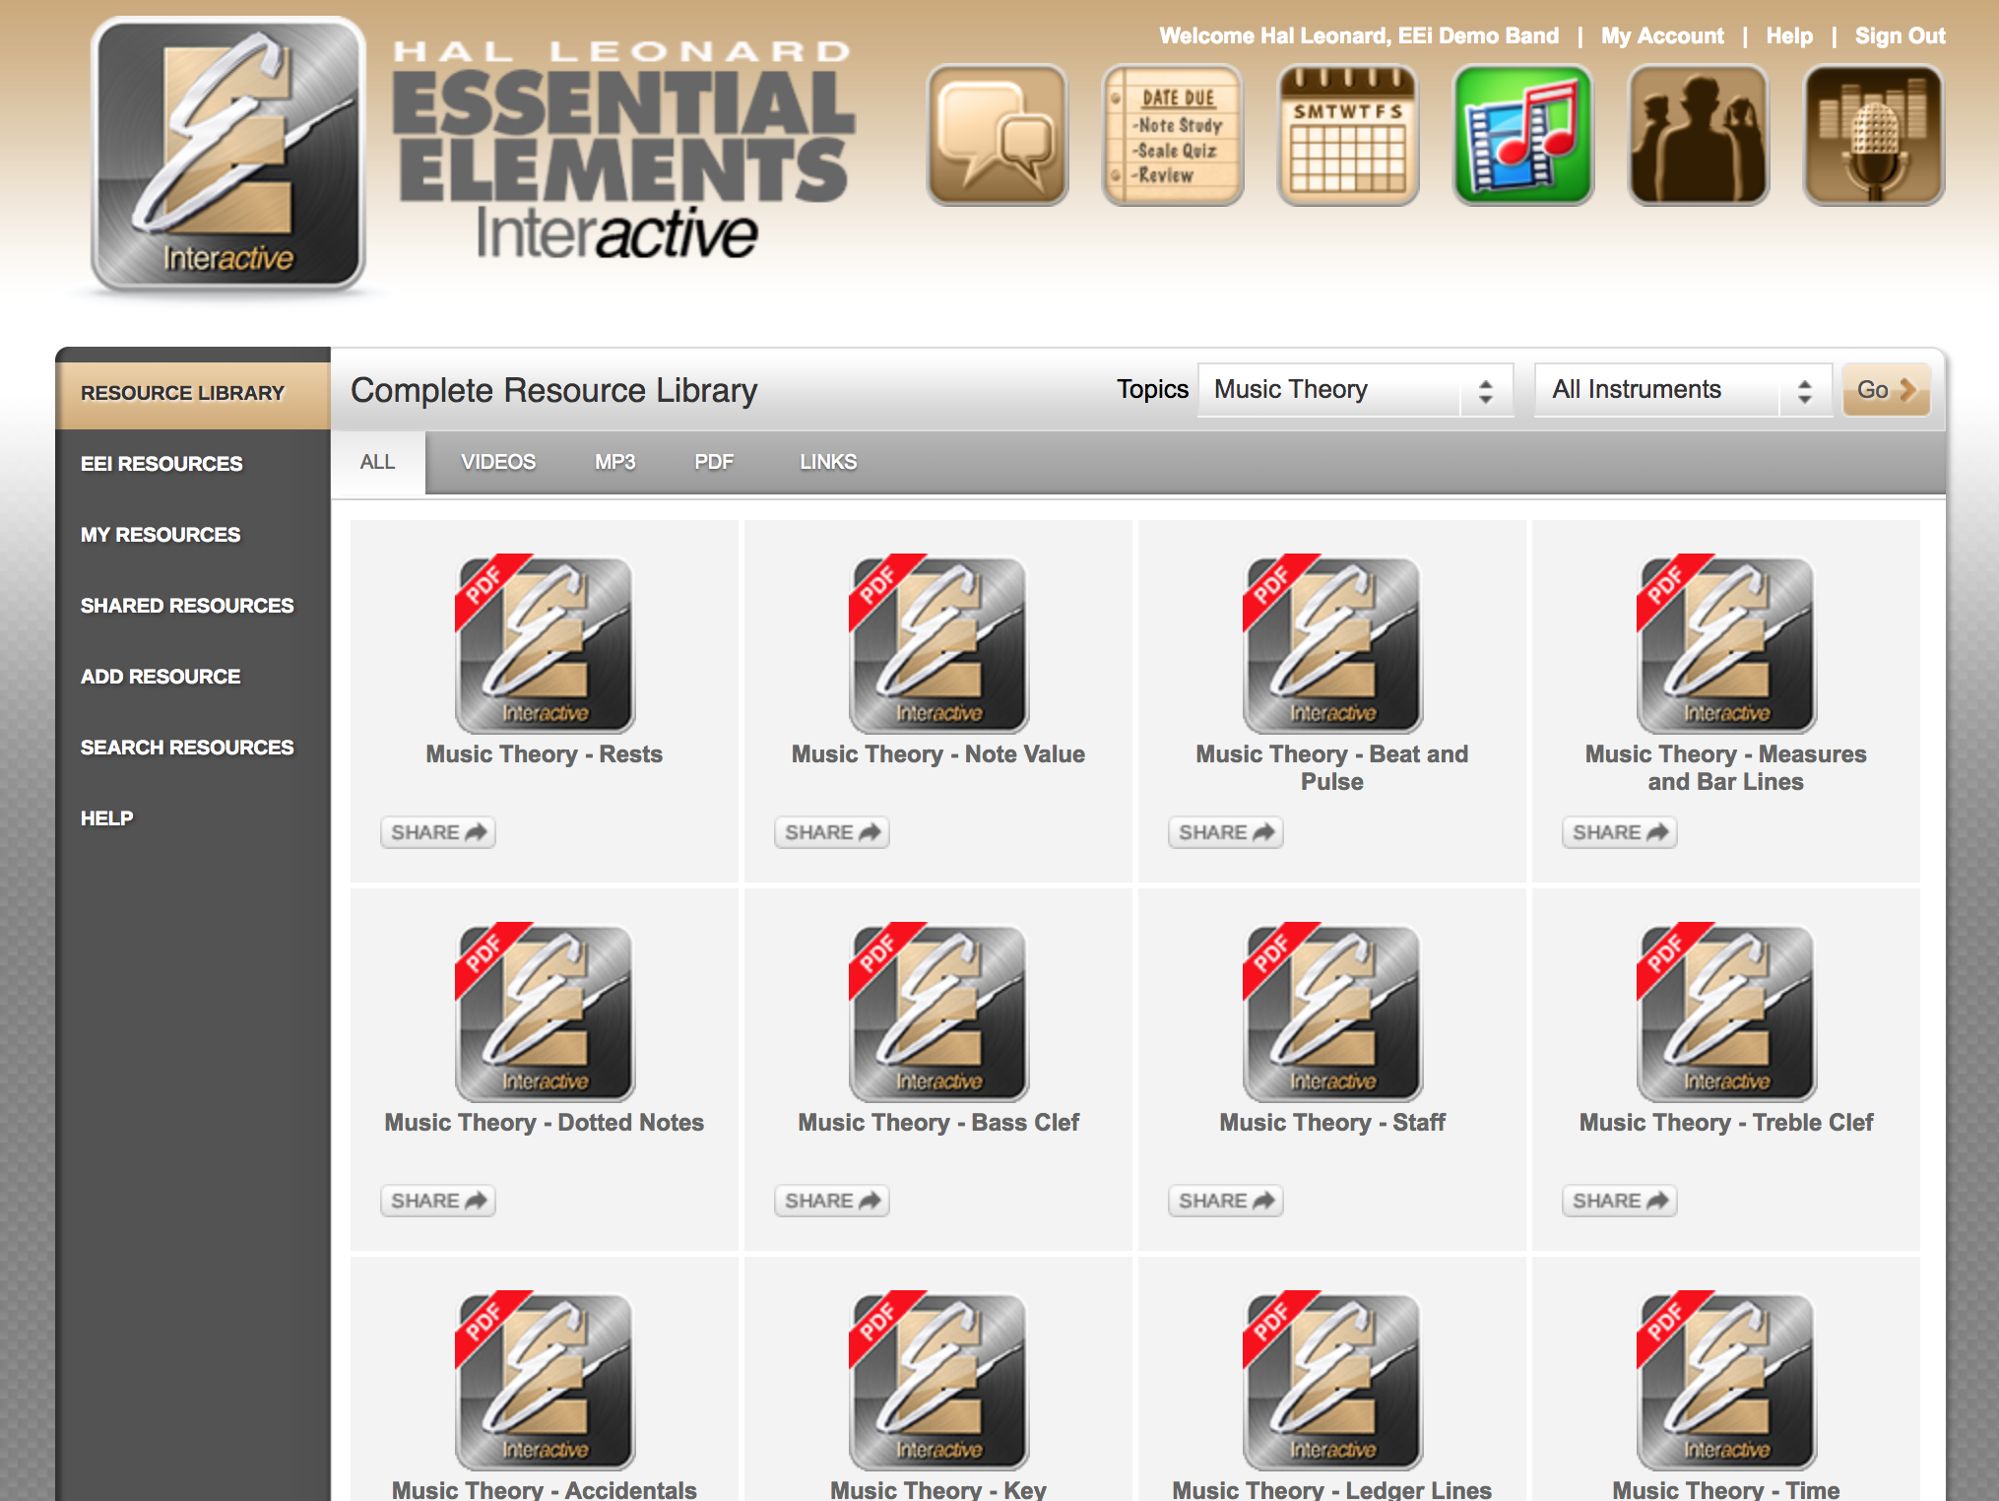The image size is (1999, 1501).
Task: Open the messages chat bubbles icon
Action: (998, 135)
